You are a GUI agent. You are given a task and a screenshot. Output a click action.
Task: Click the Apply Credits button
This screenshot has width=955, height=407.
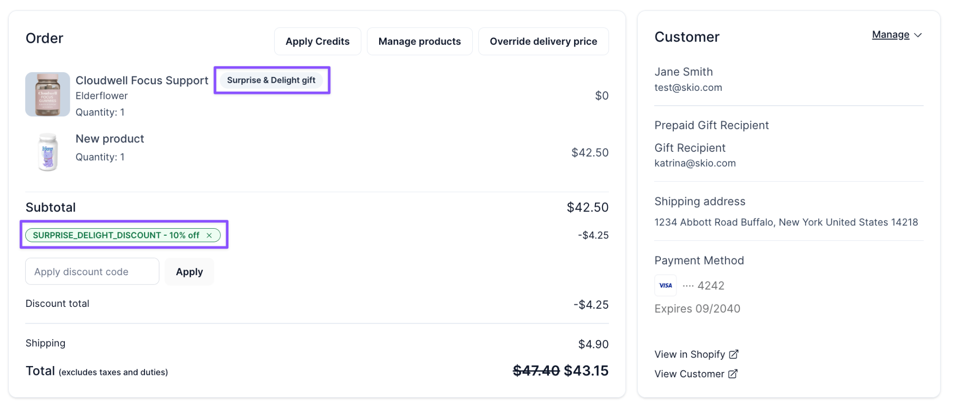(318, 41)
